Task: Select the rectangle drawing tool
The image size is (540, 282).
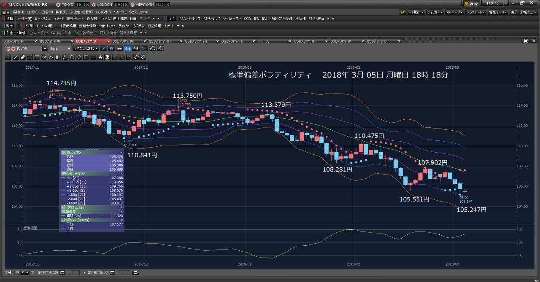Action: coord(86,57)
